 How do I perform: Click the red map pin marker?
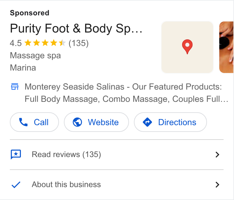tap(187, 47)
